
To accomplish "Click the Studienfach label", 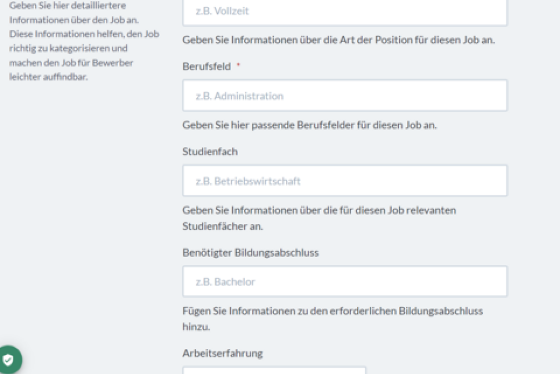I will tap(210, 152).
